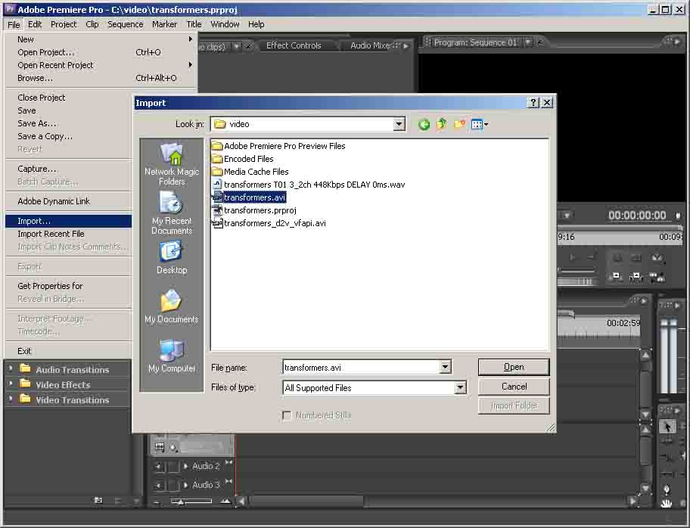The width and height of the screenshot is (690, 528).
Task: Click Network Magic Folders shortcut
Action: (172, 164)
